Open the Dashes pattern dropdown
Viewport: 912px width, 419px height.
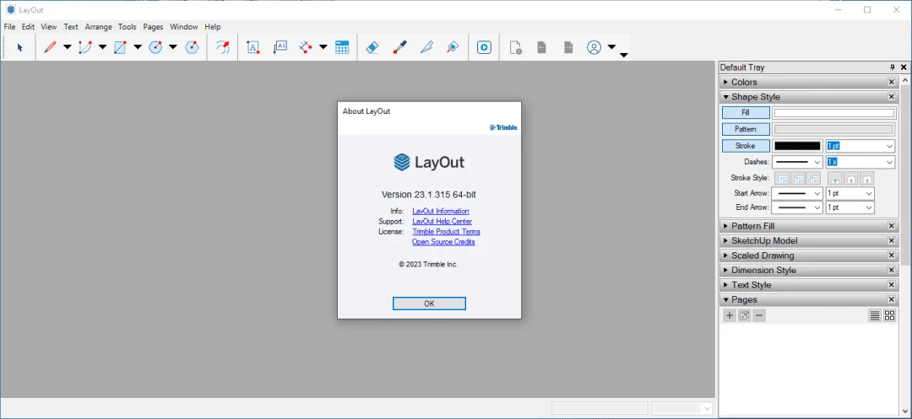[797, 162]
